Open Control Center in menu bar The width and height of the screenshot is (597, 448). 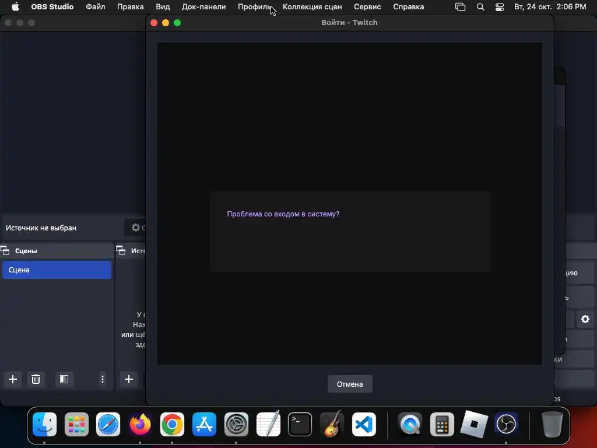pyautogui.click(x=500, y=7)
